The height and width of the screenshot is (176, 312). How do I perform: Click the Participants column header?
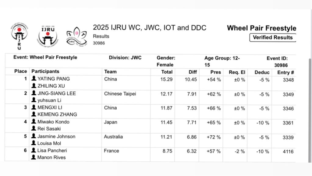pyautogui.click(x=45, y=71)
